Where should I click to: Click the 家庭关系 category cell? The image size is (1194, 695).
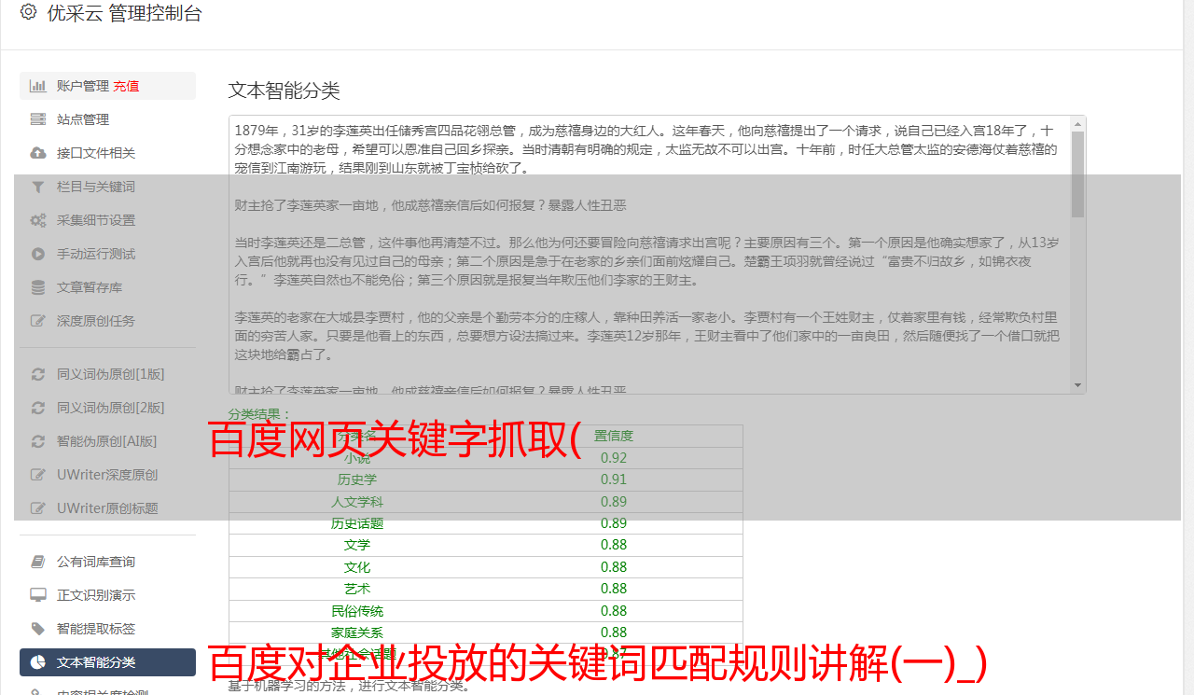(357, 632)
